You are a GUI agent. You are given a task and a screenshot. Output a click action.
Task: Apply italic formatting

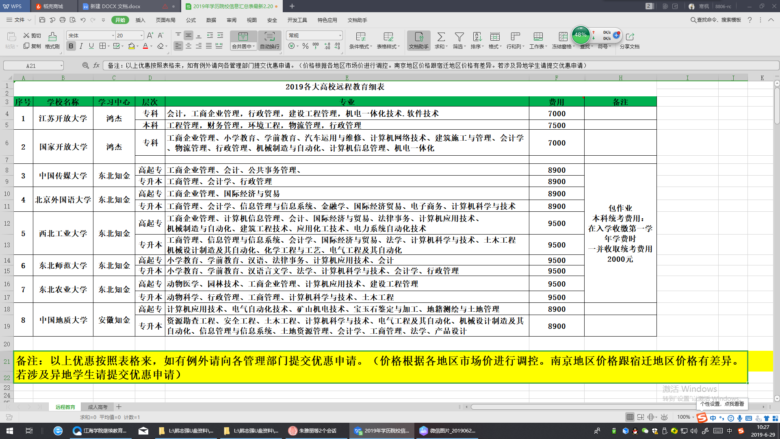81,46
